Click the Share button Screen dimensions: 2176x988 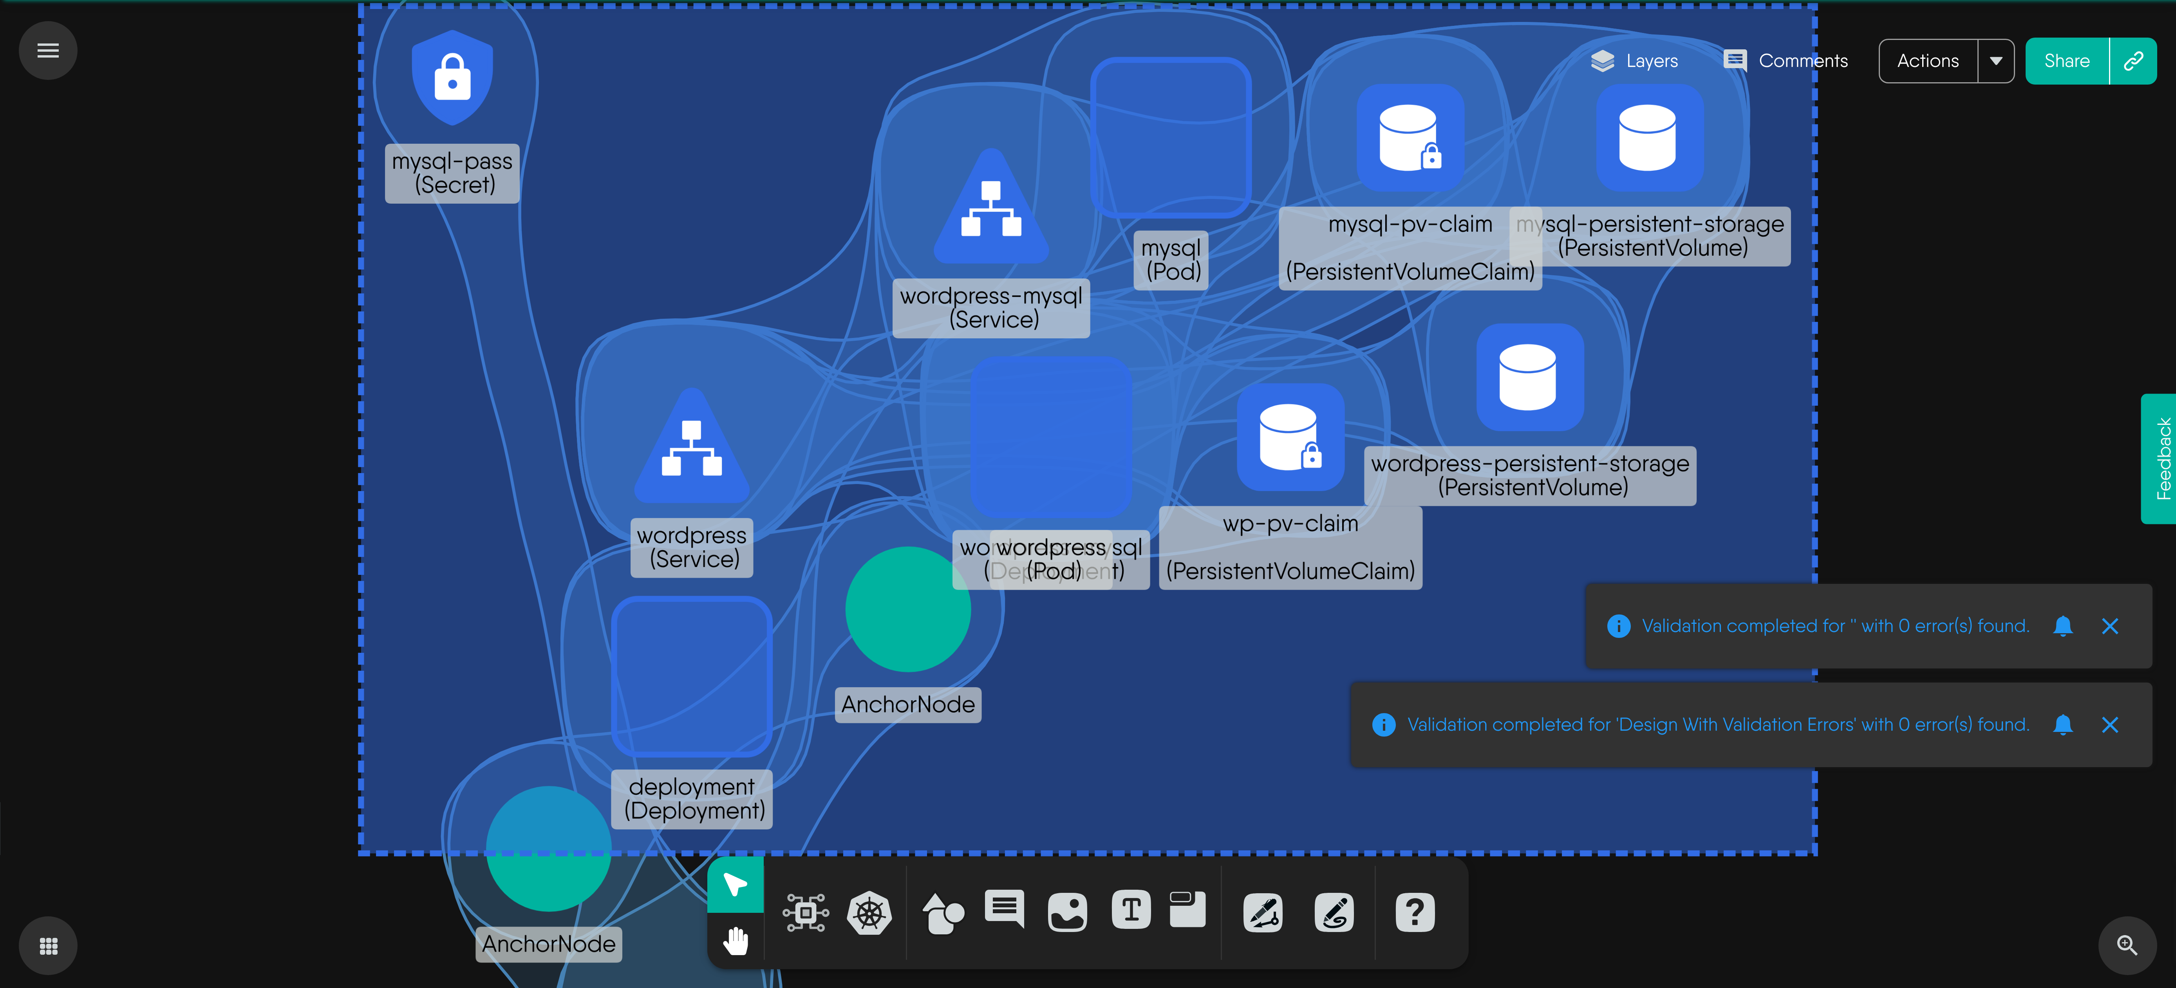click(x=2066, y=61)
